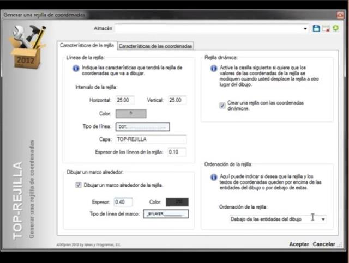Pick the grid line Color swatch
Viewport: 349px width, 263px height.
pos(131,114)
